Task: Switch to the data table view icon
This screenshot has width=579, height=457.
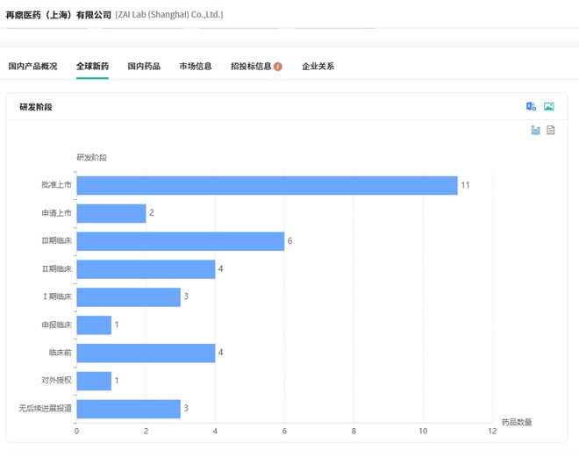Action: click(551, 130)
